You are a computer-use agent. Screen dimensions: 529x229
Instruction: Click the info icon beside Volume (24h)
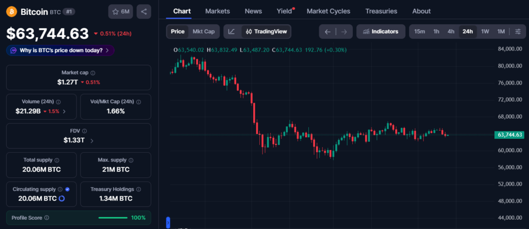[x=58, y=102]
